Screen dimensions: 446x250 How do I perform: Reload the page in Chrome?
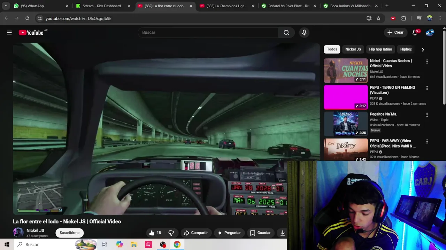point(27,18)
